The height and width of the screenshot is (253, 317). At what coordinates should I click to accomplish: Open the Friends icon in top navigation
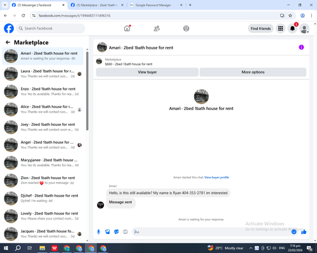[157, 28]
